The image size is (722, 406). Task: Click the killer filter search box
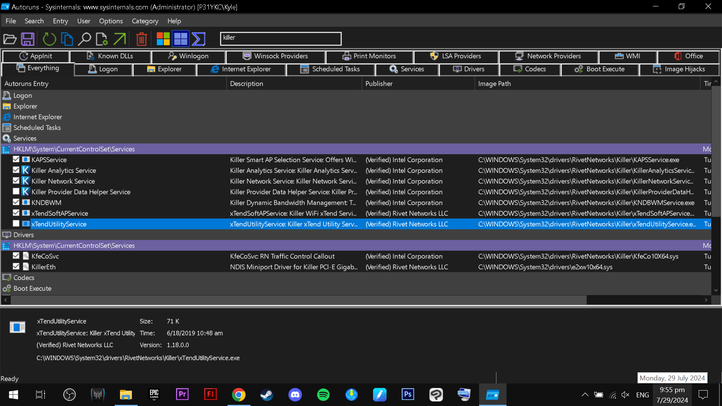(281, 38)
